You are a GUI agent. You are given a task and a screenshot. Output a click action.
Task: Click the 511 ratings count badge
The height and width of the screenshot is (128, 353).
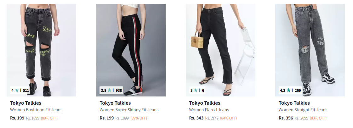coord(26,90)
